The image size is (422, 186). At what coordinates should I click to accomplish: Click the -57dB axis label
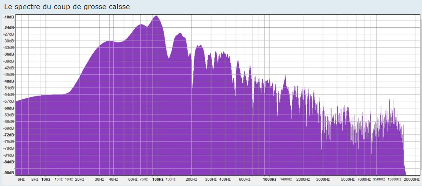click(x=9, y=101)
